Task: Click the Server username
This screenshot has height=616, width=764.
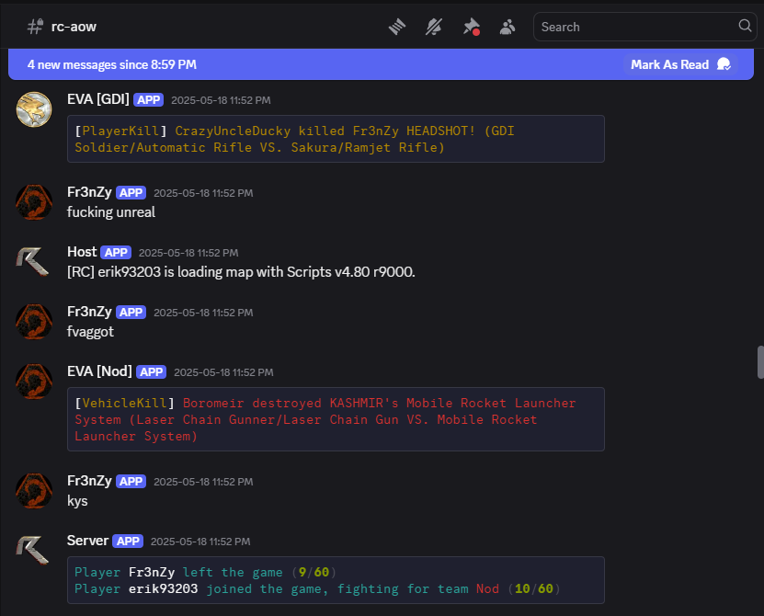Action: 87,541
